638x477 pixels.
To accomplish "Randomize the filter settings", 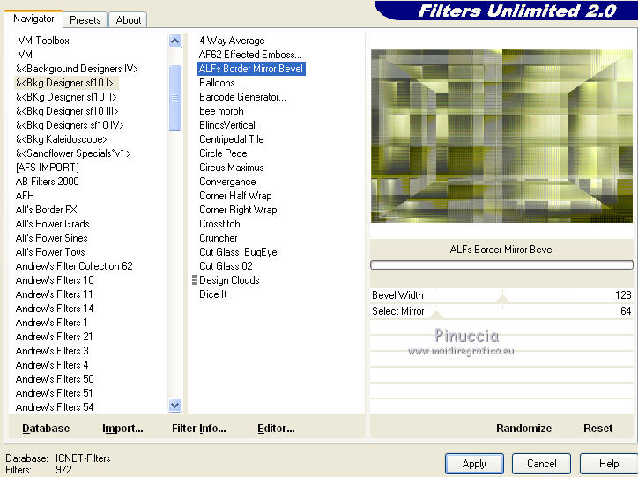I will tap(523, 429).
